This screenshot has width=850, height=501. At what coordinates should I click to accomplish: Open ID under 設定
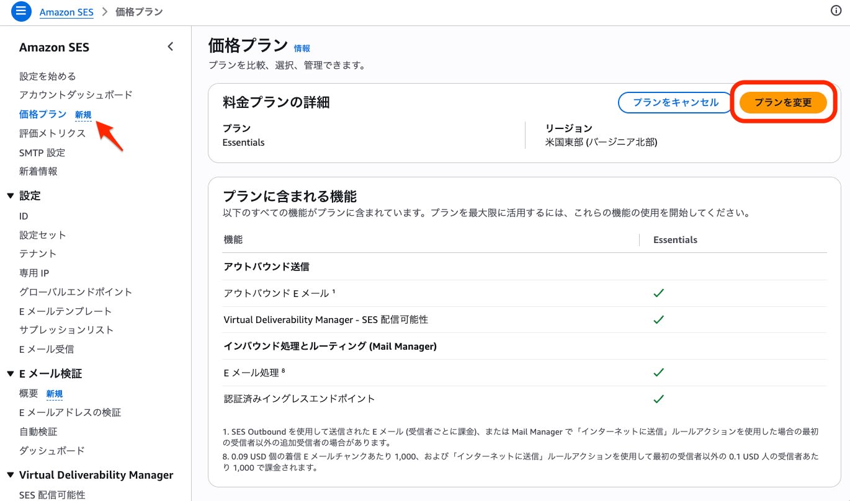24,216
